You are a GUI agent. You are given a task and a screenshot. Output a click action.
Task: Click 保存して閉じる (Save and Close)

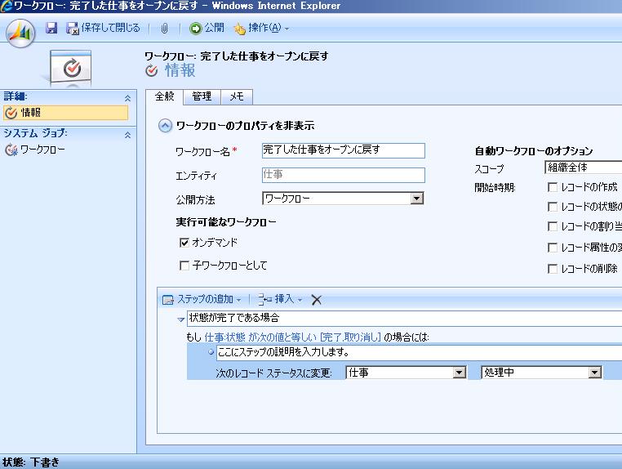(103, 29)
